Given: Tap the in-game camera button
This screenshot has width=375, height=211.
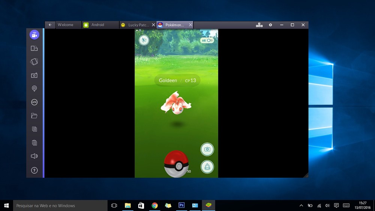Looking at the screenshot, I should coord(207,149).
